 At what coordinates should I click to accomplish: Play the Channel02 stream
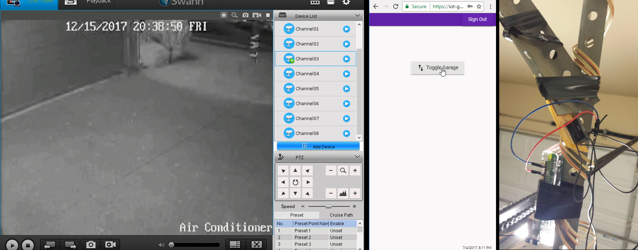pos(346,44)
